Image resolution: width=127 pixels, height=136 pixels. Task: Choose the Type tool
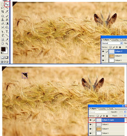(x=7, y=32)
